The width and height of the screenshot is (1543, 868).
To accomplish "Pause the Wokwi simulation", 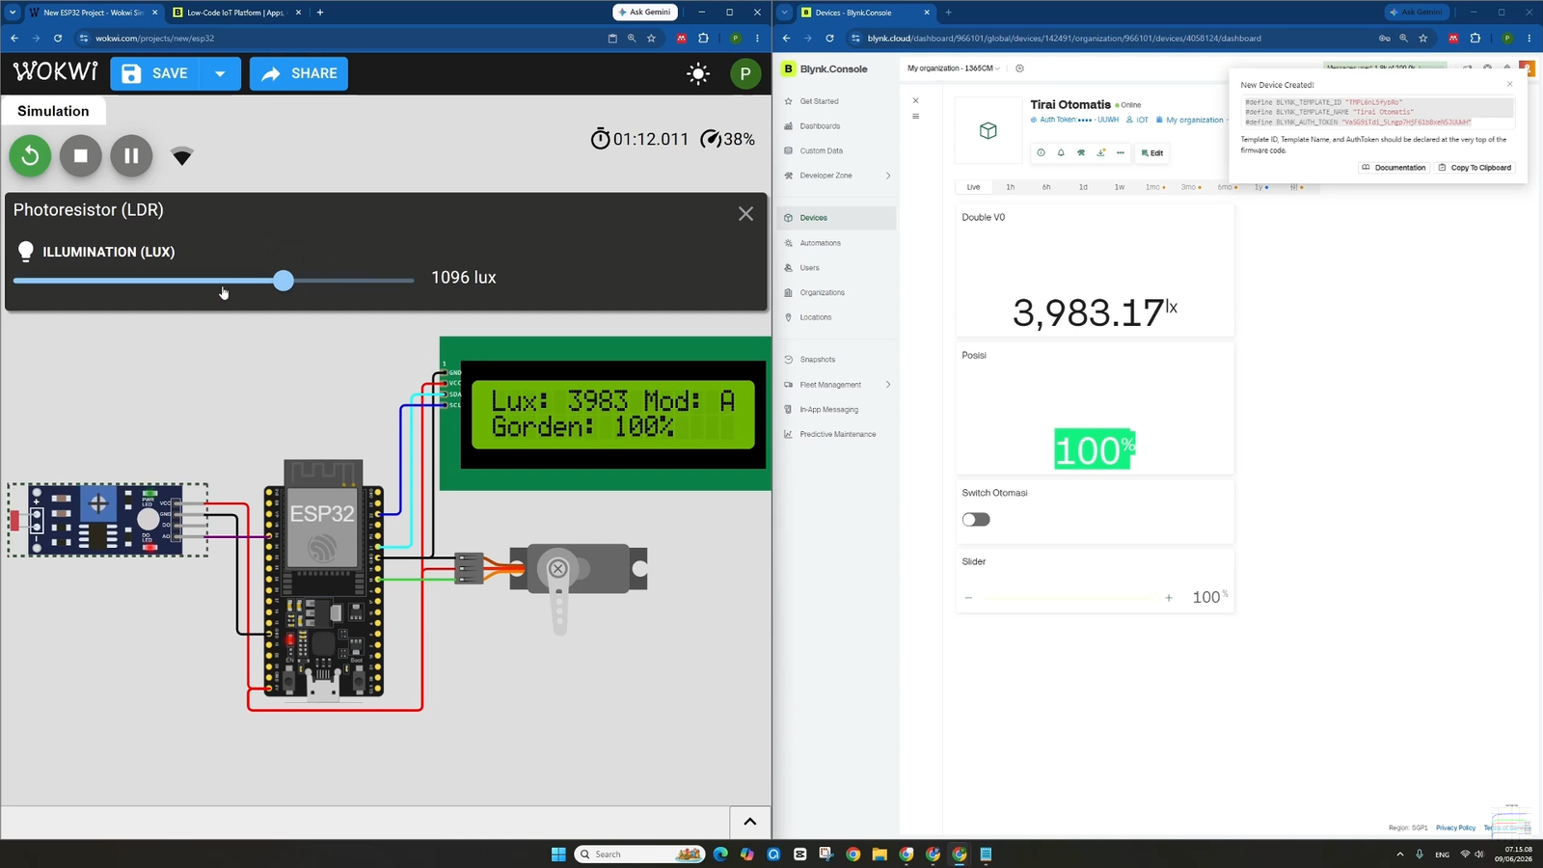I will (131, 155).
